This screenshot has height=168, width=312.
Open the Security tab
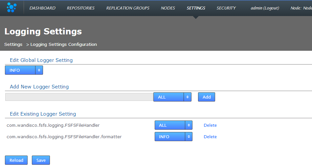coord(226,8)
